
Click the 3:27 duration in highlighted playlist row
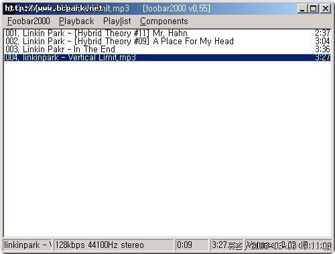tap(322, 58)
